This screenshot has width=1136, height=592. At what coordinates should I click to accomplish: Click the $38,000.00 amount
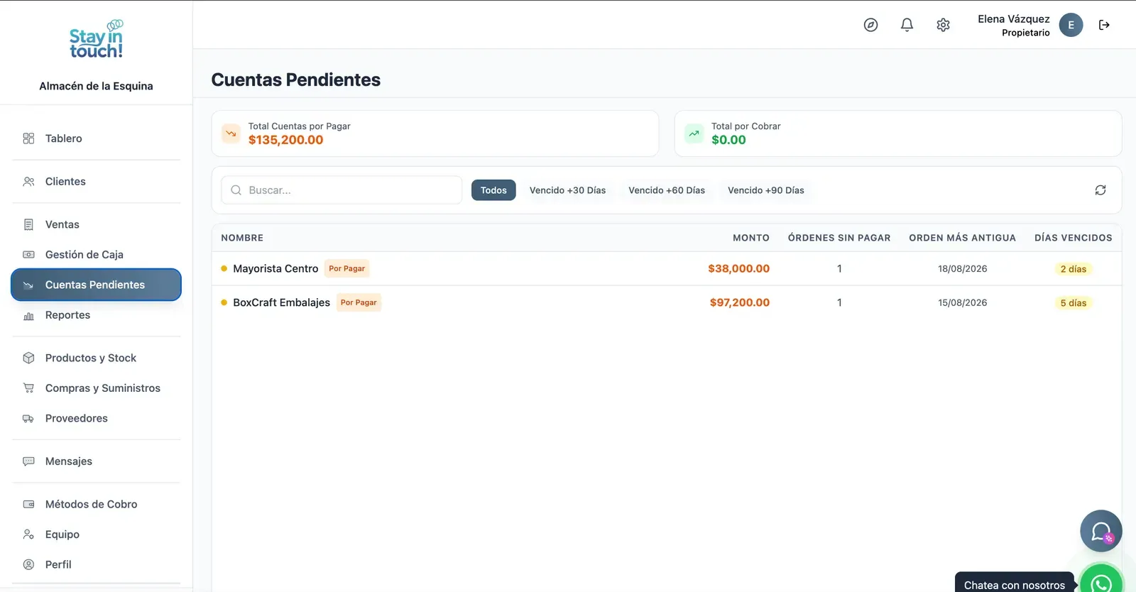click(738, 268)
